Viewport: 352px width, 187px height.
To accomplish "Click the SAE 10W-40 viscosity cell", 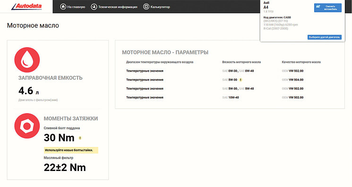I will pos(231,98).
